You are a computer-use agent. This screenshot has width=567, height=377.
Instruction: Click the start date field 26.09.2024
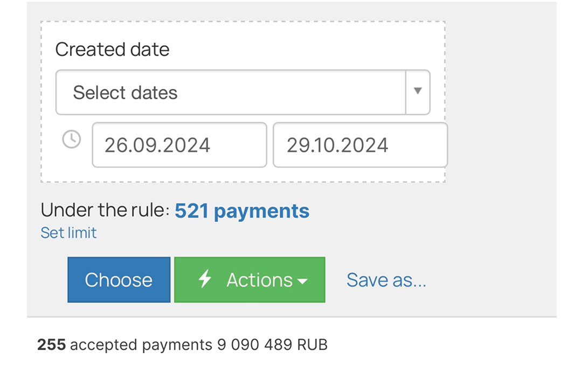179,145
